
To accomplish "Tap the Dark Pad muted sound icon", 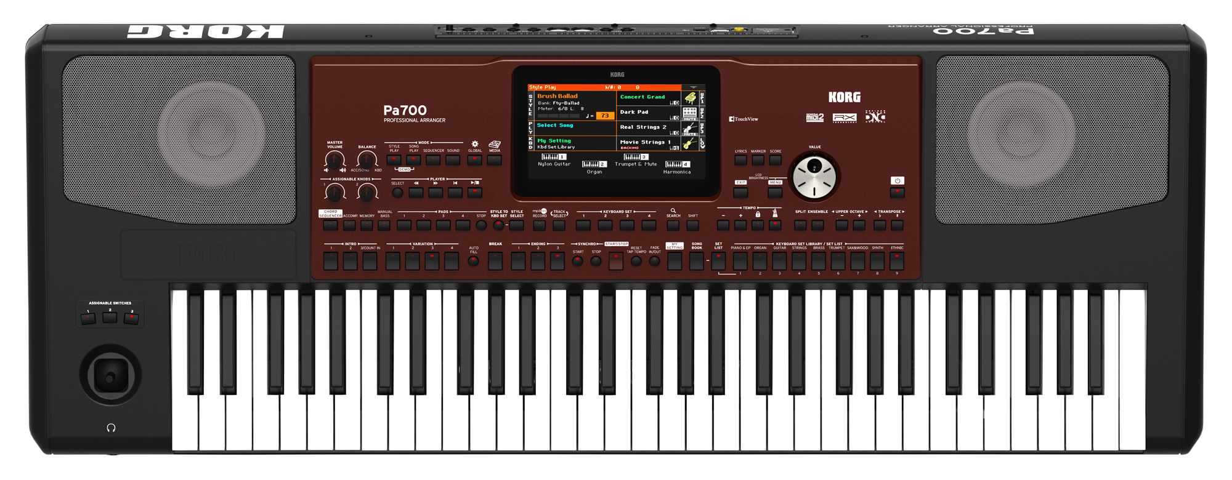I will coord(690,113).
